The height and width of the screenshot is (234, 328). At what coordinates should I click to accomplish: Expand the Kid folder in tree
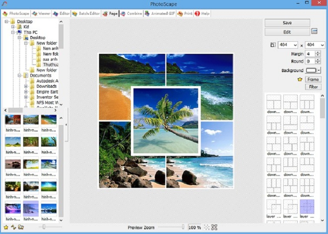tap(13, 27)
